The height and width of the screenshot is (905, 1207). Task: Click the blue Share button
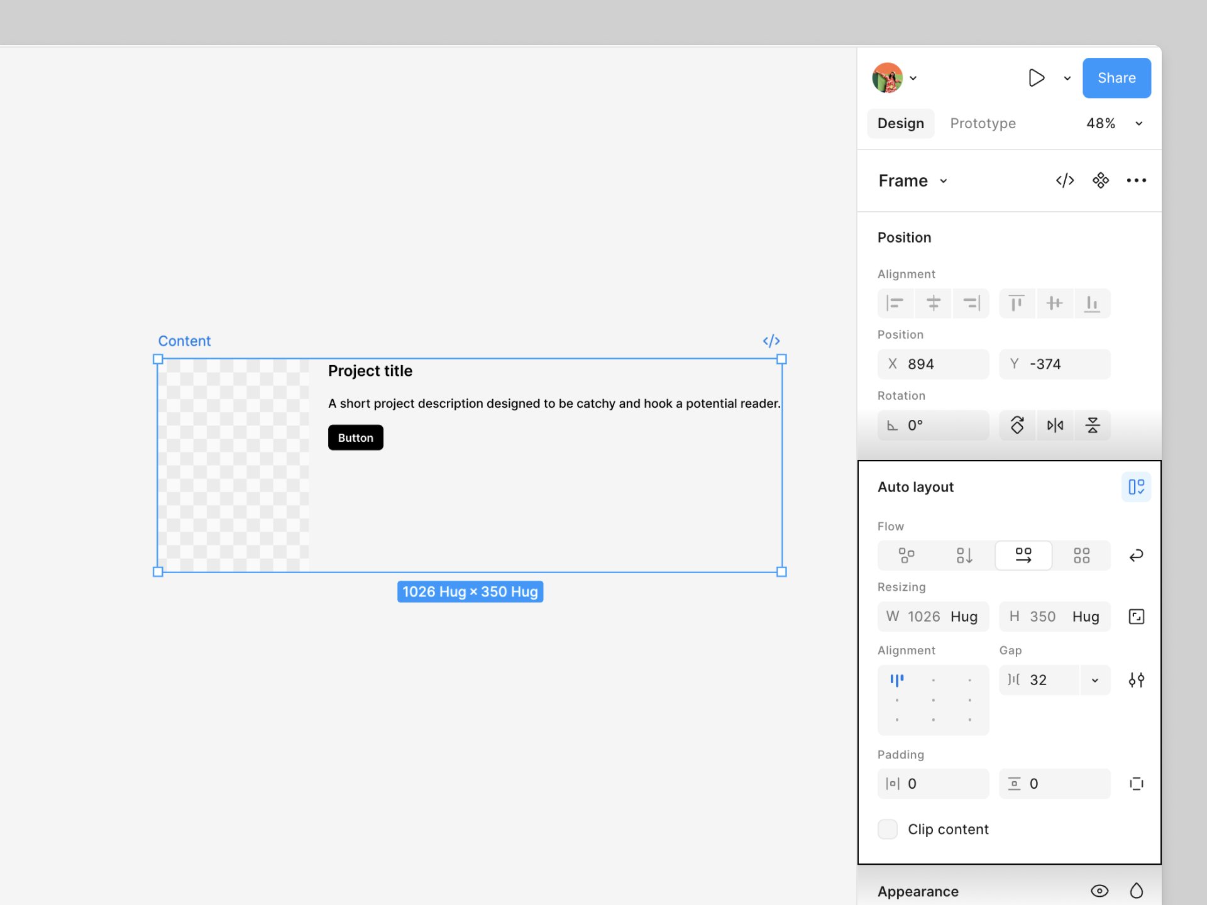pos(1116,78)
